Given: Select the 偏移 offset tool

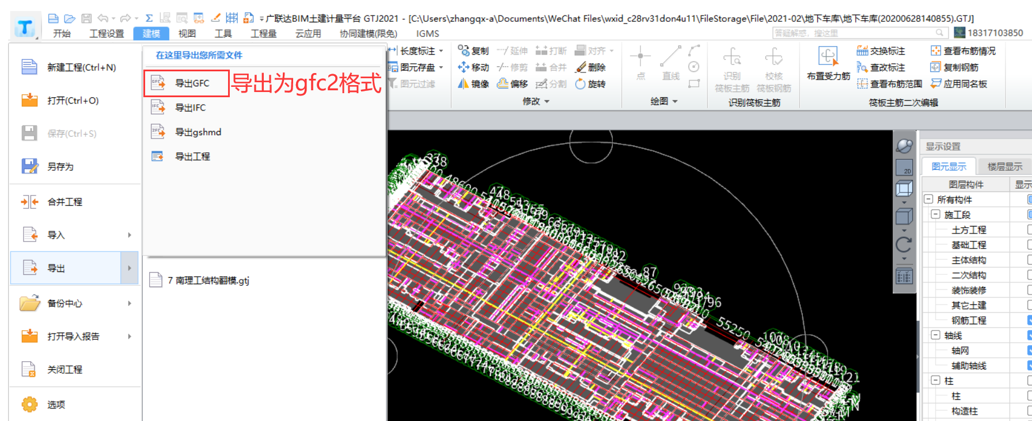Looking at the screenshot, I should [x=513, y=84].
